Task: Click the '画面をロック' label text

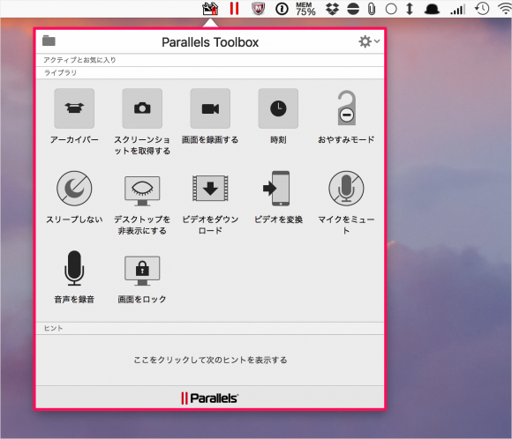Action: 142,300
